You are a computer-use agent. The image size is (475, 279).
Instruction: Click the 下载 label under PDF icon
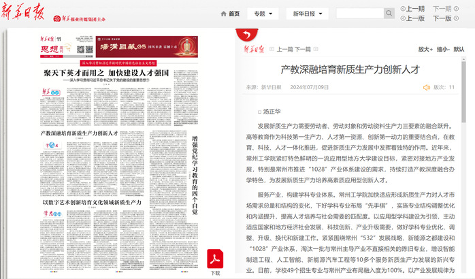tap(216, 273)
